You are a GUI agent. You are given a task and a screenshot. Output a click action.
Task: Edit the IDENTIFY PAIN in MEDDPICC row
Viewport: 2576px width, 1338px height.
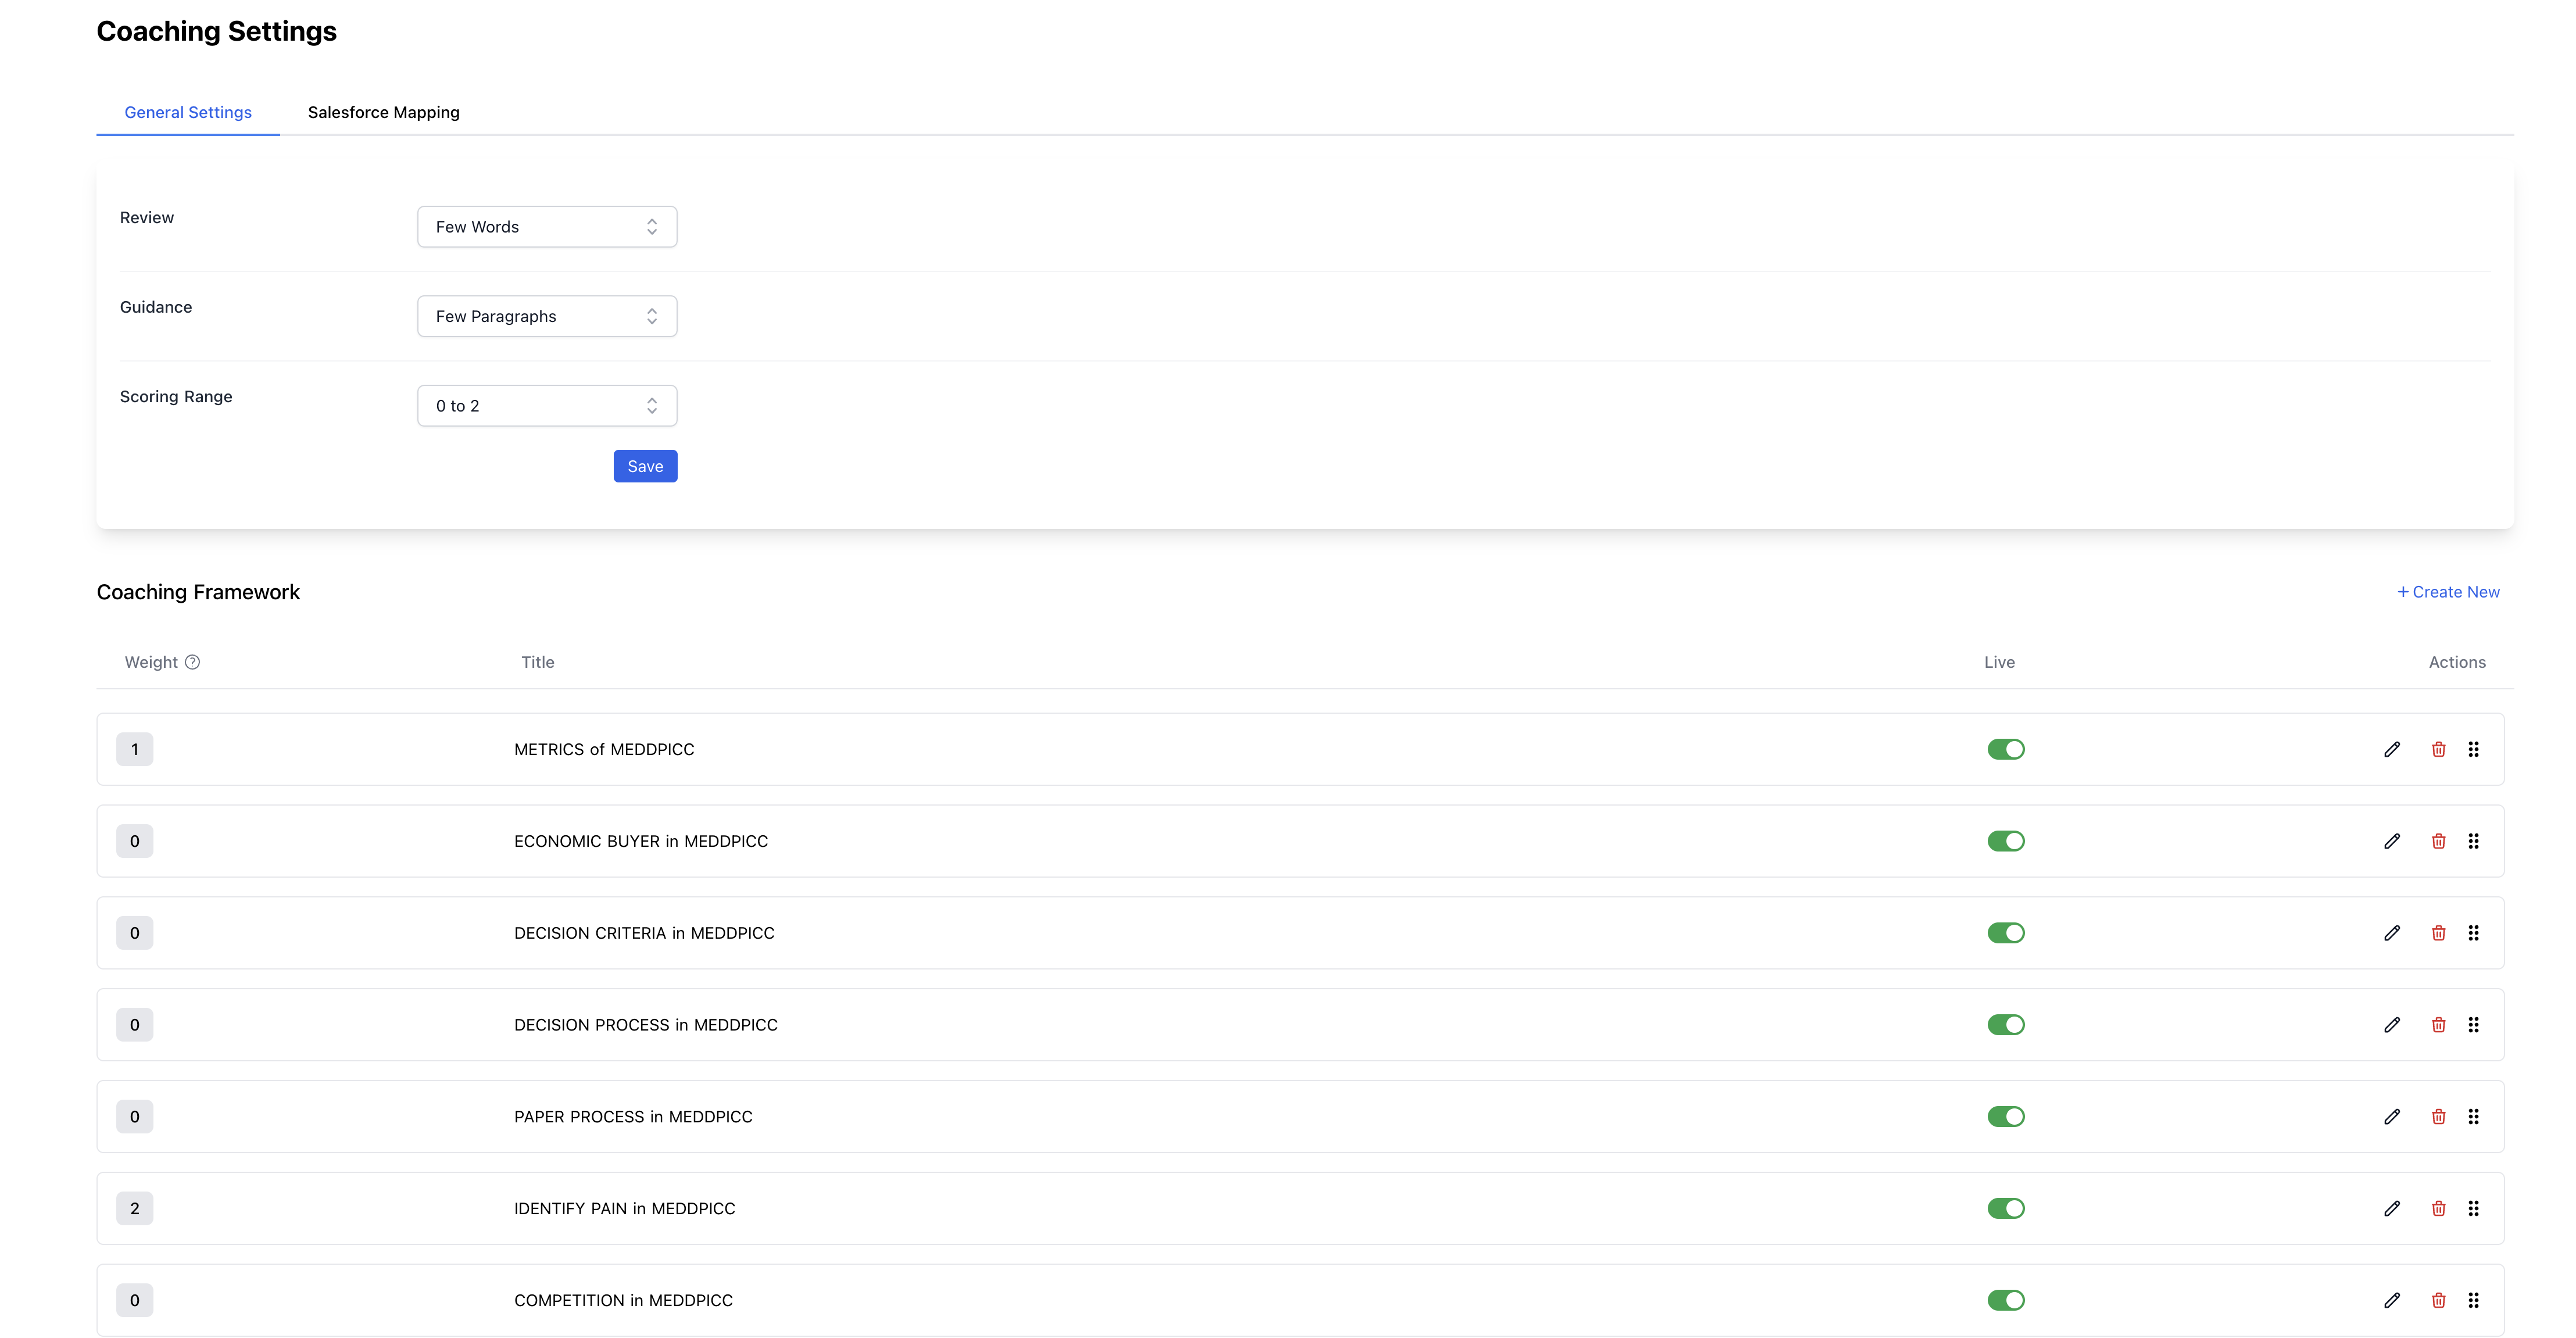click(2392, 1209)
